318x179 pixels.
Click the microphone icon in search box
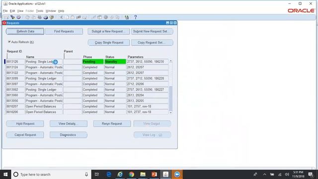(x=86, y=175)
